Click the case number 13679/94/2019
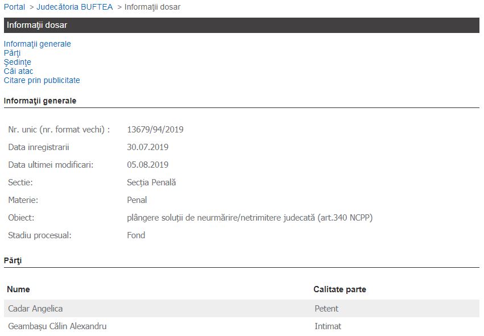 (x=155, y=130)
